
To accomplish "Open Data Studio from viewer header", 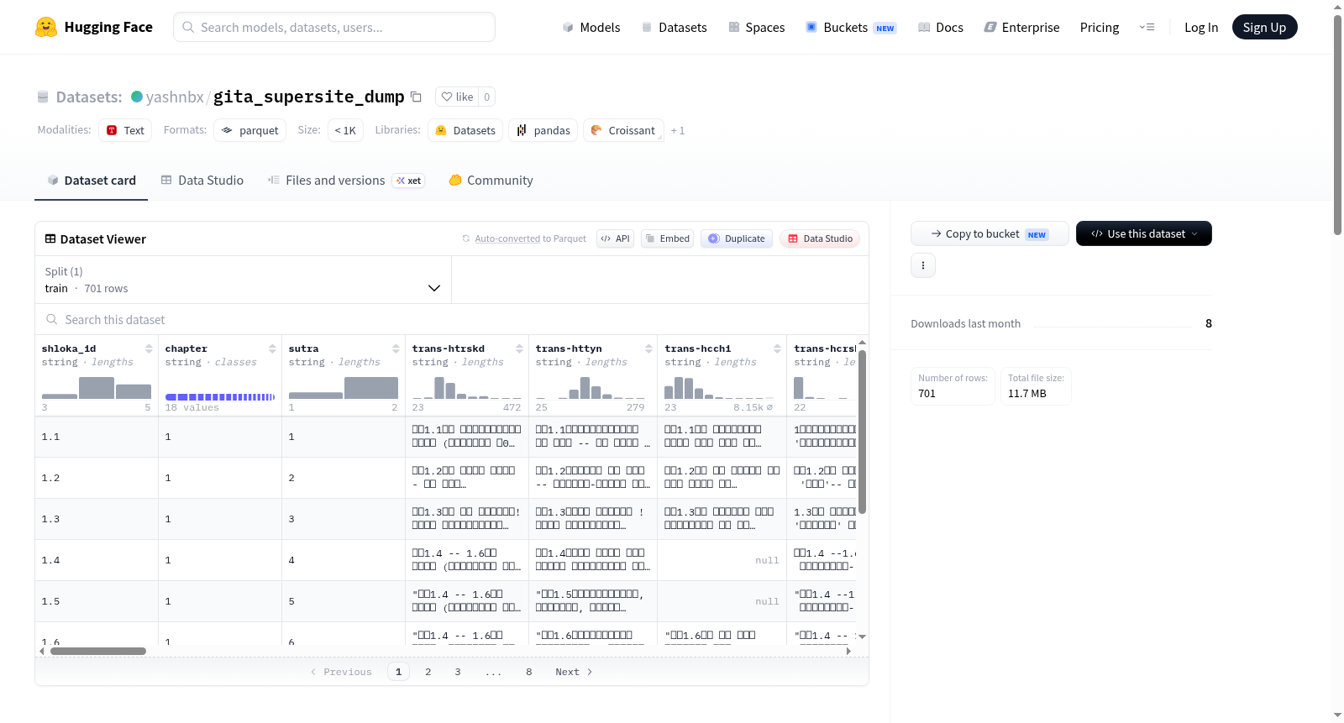I will pyautogui.click(x=820, y=238).
